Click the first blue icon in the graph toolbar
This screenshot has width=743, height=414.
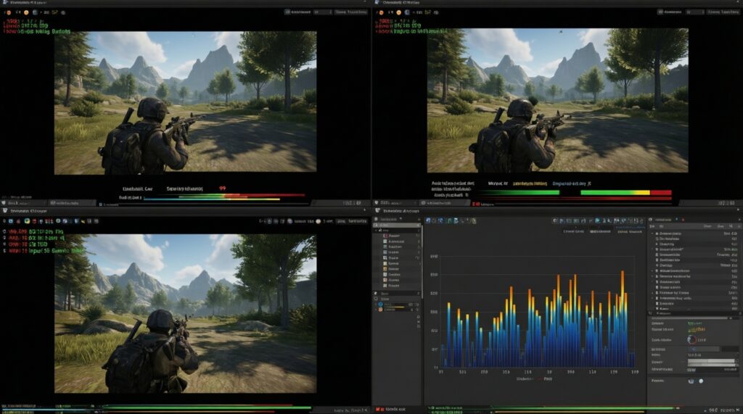tap(428, 220)
